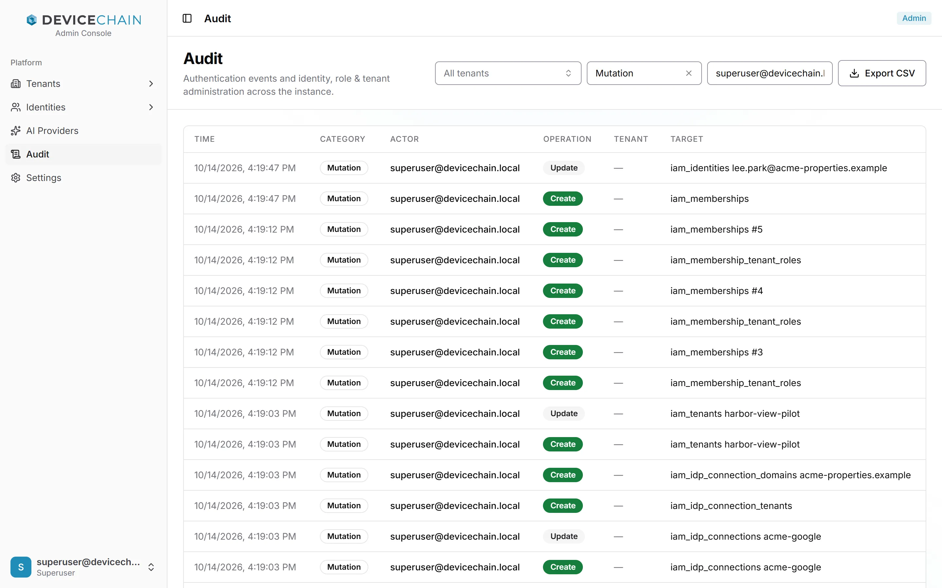The height and width of the screenshot is (588, 942).
Task: Click Update badge for iam_idp_connections acme-google
Action: coord(564,536)
